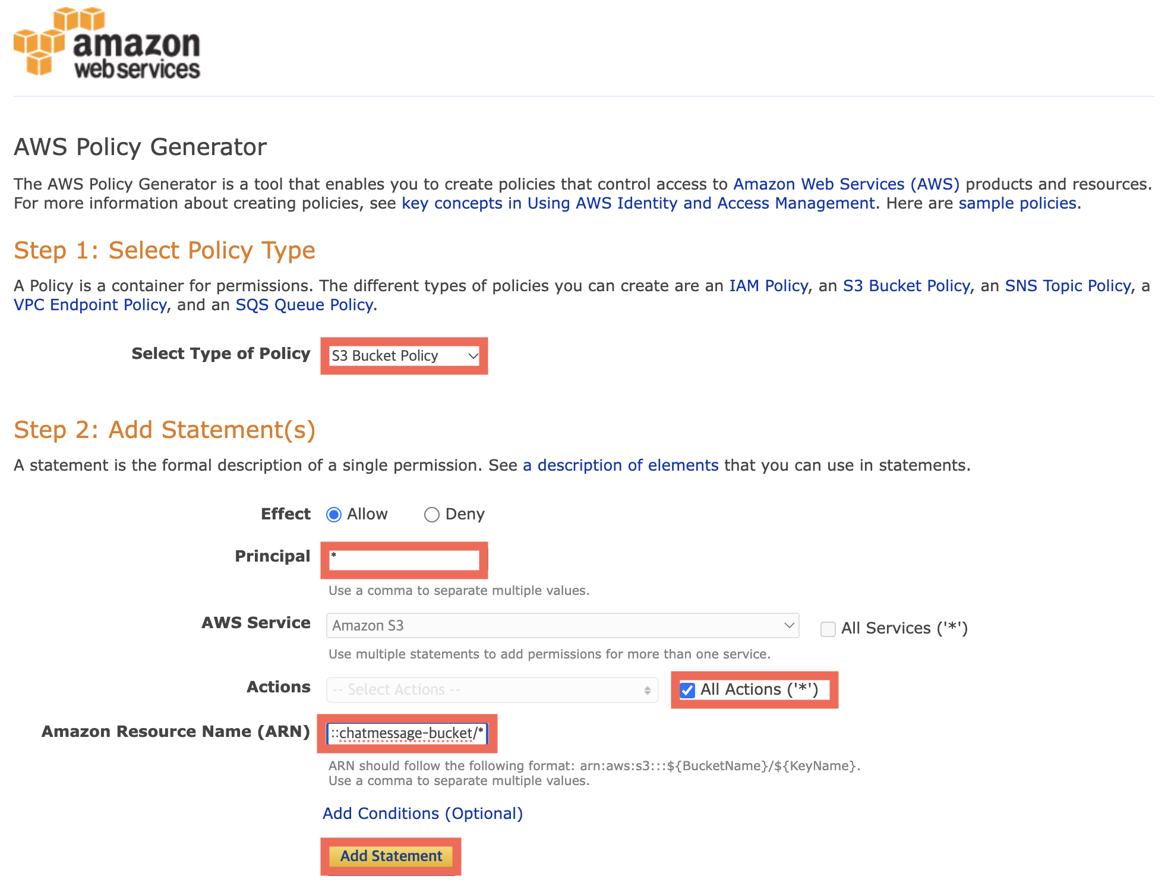Follow the VPC Endpoint Policy link
Viewport: 1168px width, 895px height.
point(90,305)
